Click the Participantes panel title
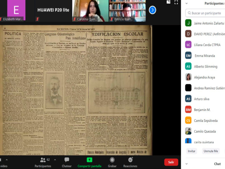The image size is (225, 169). tap(214, 3)
